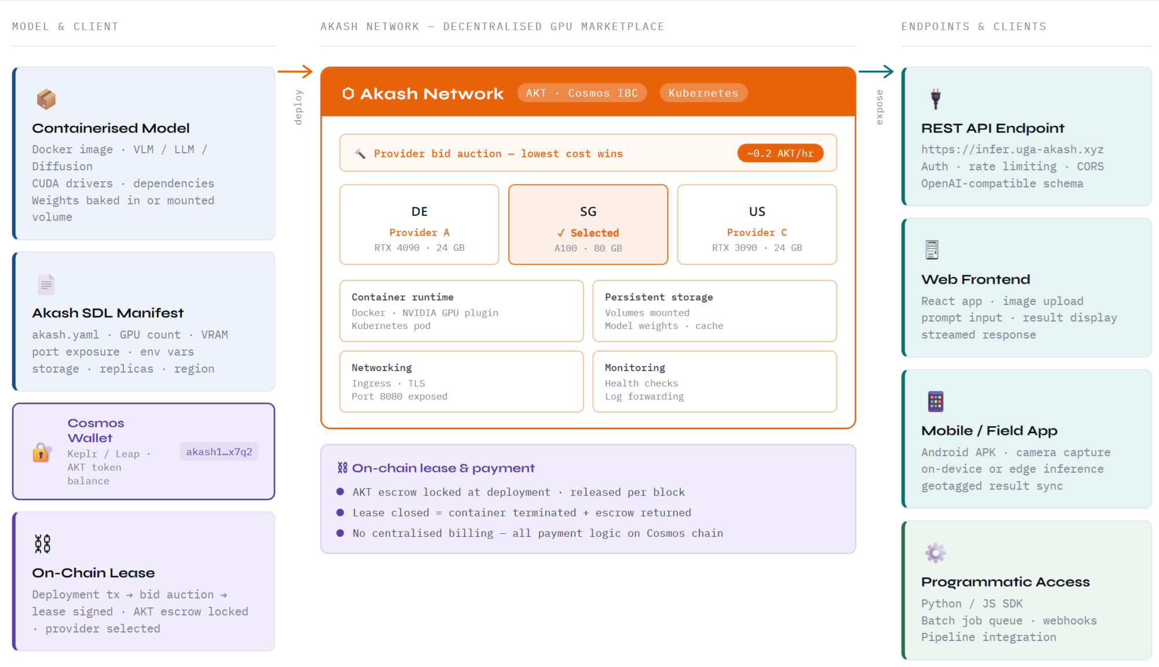This screenshot has width=1159, height=667.
Task: Click the plug icon above REST API Endpoint
Action: coord(935,99)
